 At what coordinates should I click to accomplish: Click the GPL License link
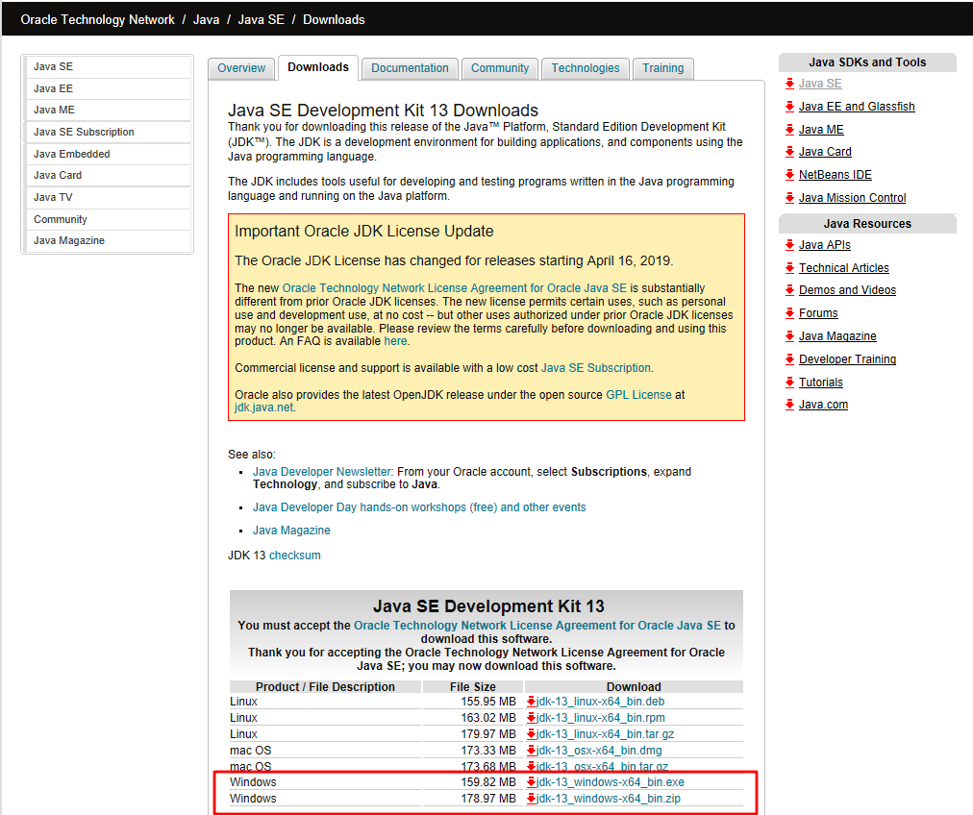[638, 395]
